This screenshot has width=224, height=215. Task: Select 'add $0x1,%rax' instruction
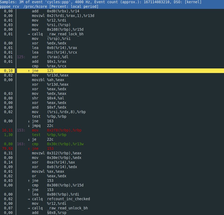click(49, 61)
